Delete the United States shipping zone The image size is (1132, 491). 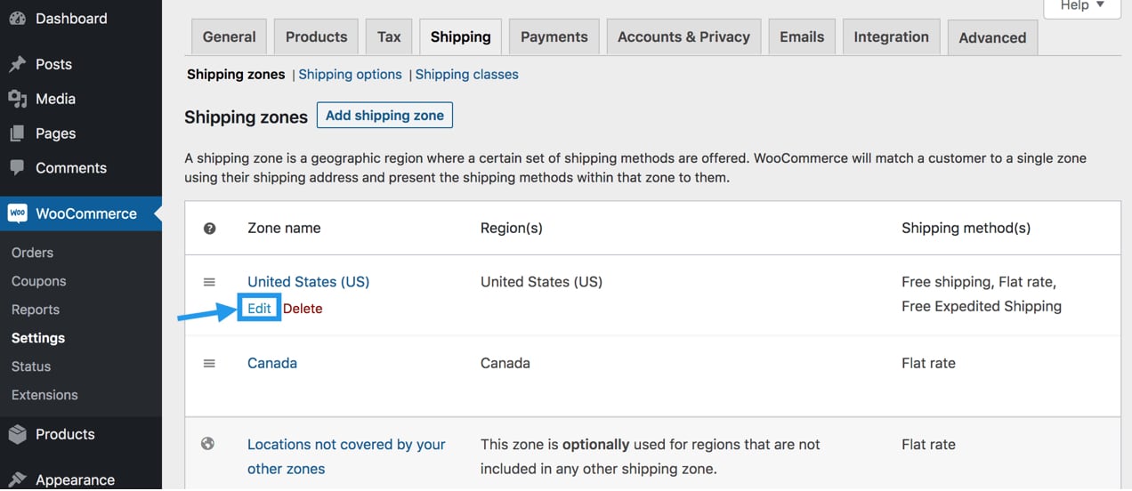point(303,309)
